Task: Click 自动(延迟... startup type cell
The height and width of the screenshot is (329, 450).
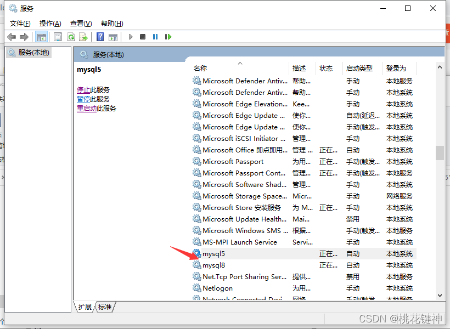Action: point(363,116)
